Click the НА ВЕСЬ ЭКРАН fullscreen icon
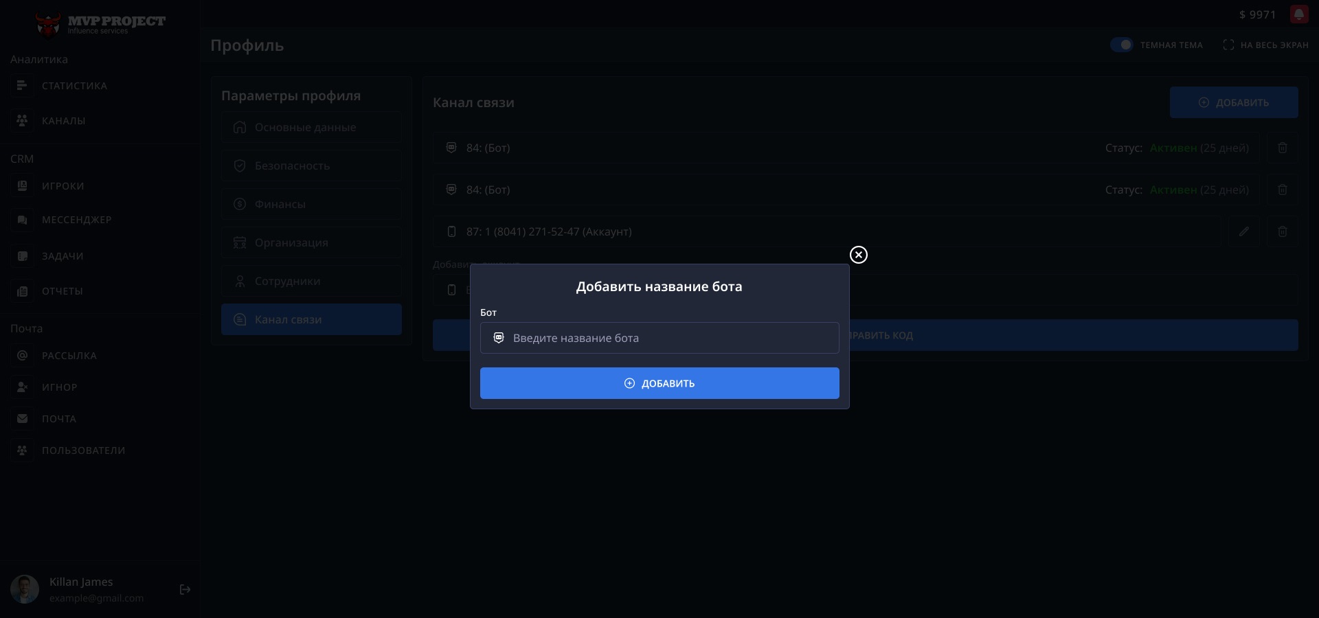1319x618 pixels. click(1228, 45)
